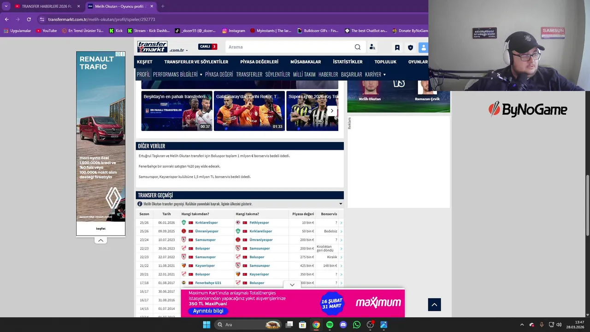
Task: Open transfer details arrow for 06.01.2026 row
Action: 341,223
